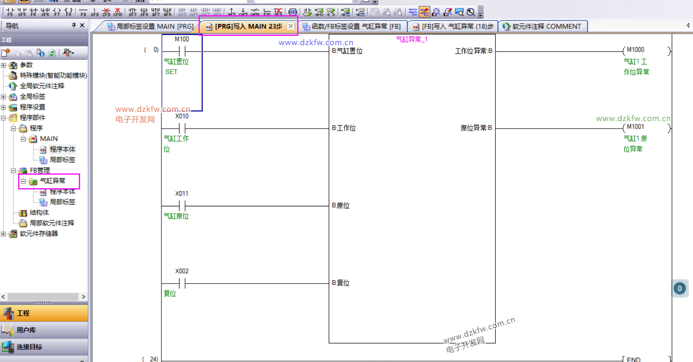Open the 软元件注释 COMMENT tab
693x362 pixels.
542,26
